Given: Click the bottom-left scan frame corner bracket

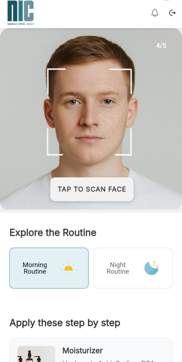Looking at the screenshot, I should [55, 142].
